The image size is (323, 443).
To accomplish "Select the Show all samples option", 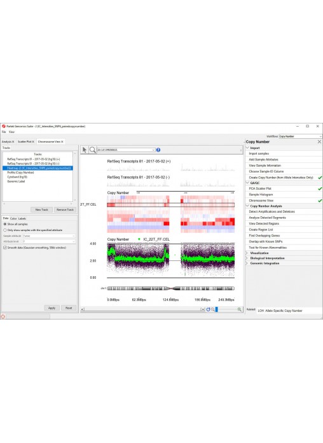I will point(5,224).
